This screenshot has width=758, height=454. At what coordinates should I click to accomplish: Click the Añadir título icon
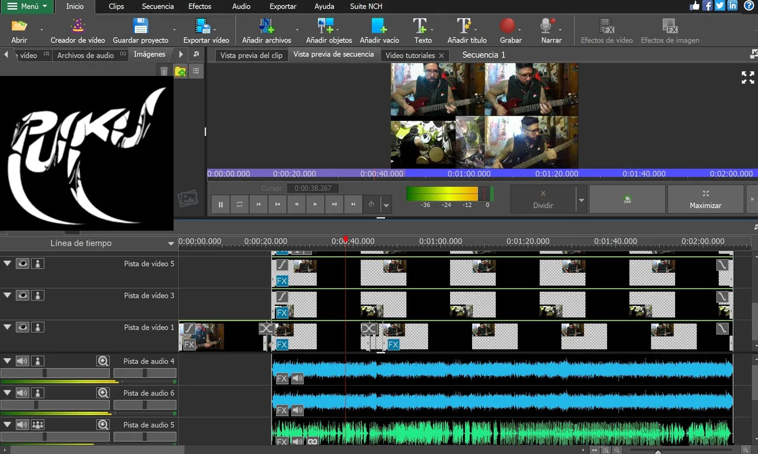click(x=464, y=25)
